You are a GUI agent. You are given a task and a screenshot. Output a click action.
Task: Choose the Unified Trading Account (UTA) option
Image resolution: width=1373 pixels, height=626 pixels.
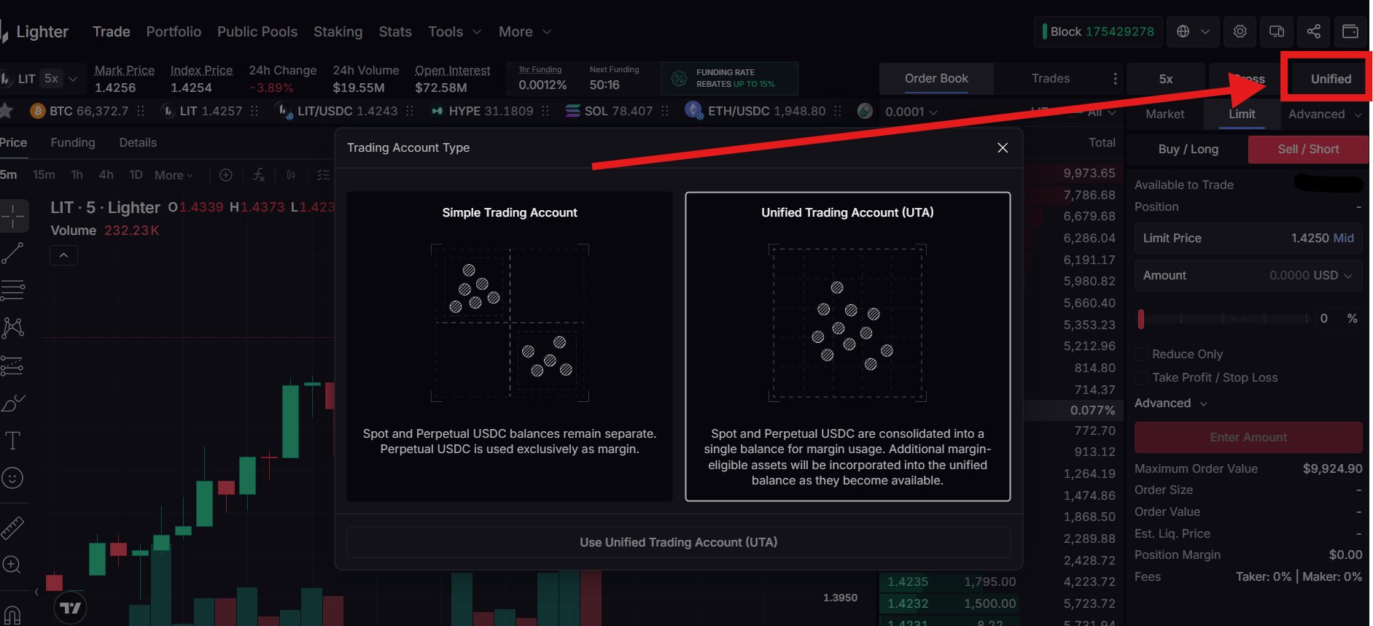[x=848, y=347]
